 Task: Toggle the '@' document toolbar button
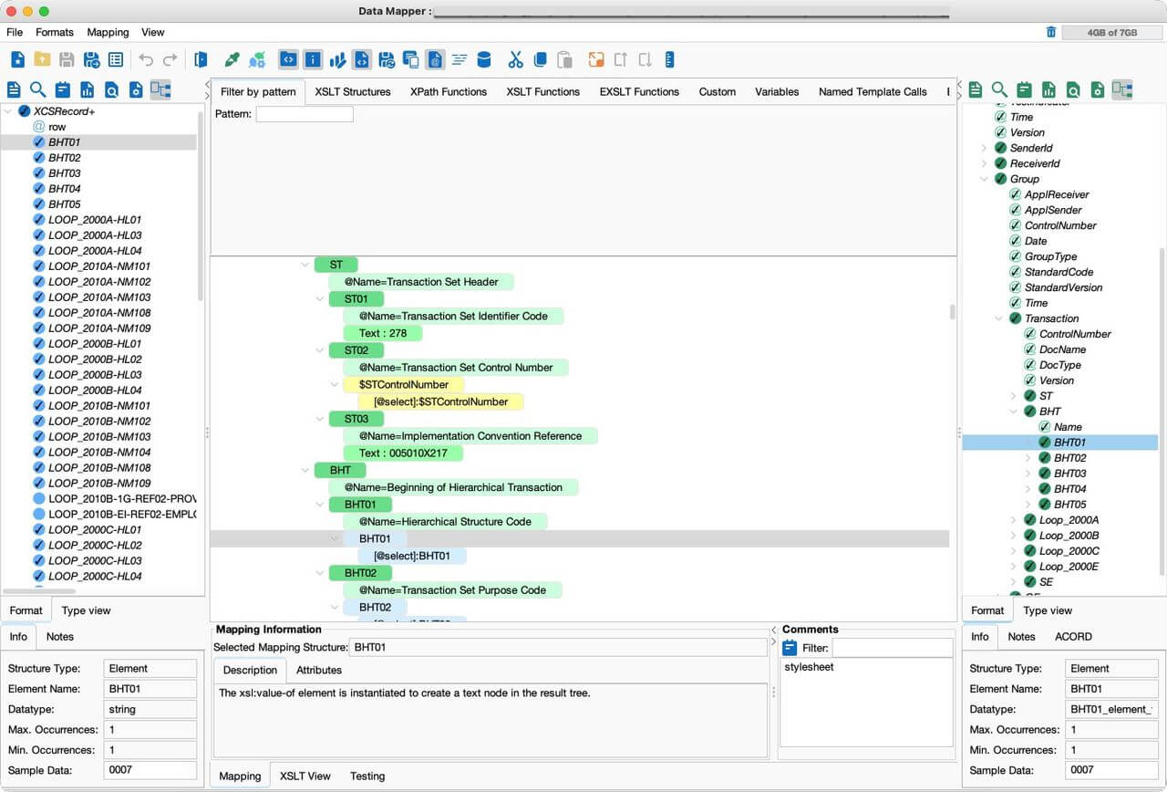(x=435, y=60)
